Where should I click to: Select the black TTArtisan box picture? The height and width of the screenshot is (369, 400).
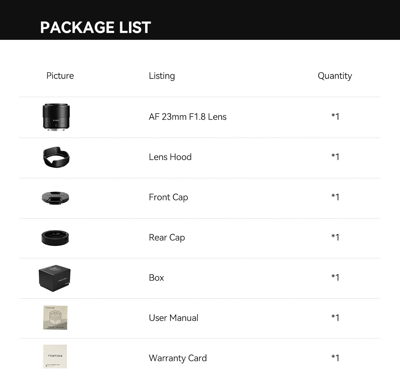55,278
